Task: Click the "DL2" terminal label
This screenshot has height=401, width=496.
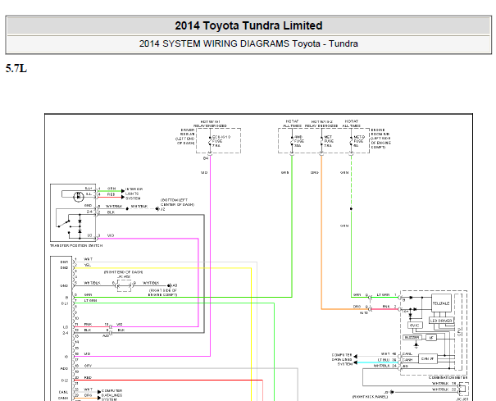Action: coord(65,380)
